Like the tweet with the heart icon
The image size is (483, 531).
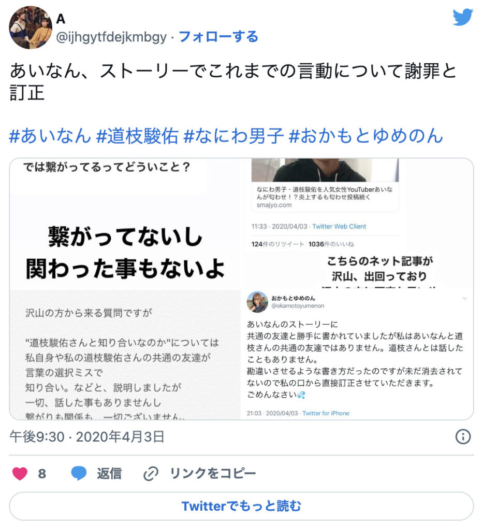coord(20,473)
